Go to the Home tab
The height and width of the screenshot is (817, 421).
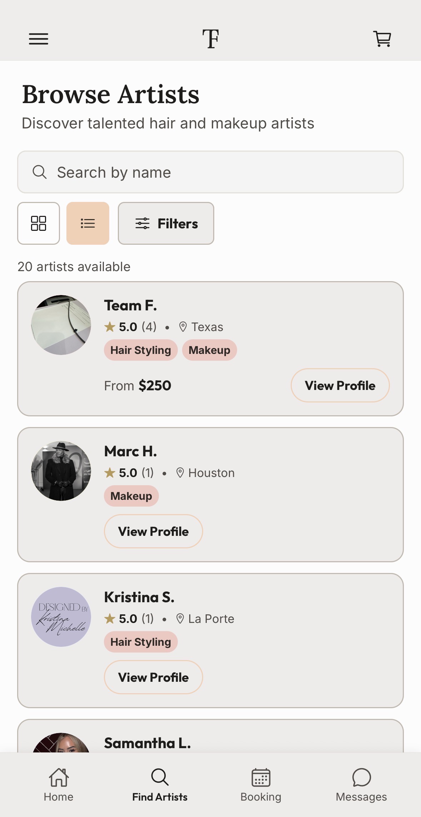pos(59,785)
